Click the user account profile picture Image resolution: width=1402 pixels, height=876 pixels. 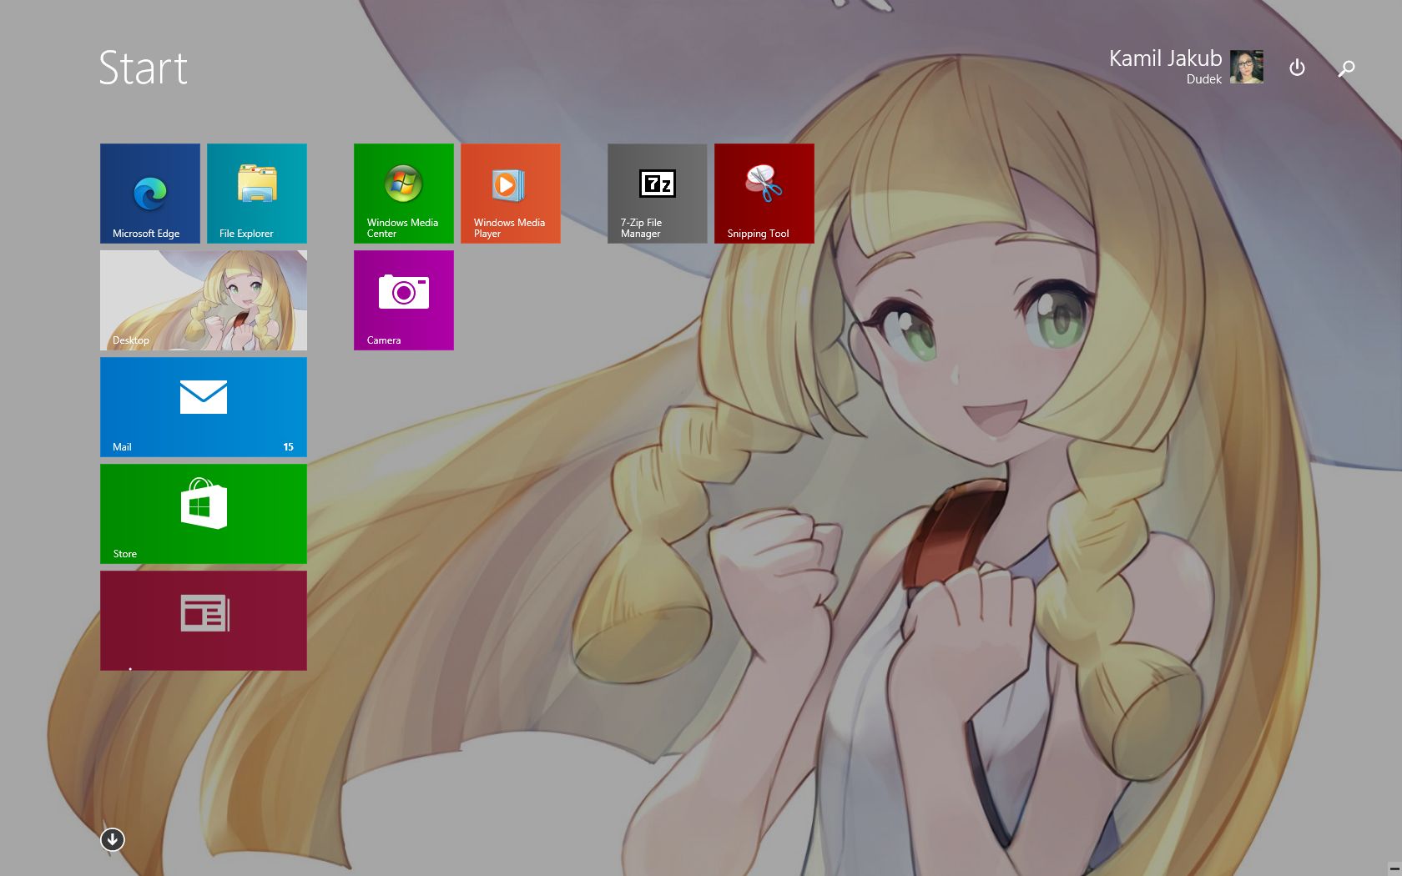click(1247, 67)
